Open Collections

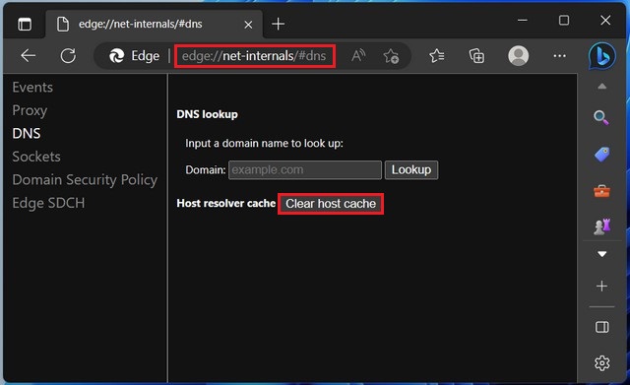click(x=476, y=56)
